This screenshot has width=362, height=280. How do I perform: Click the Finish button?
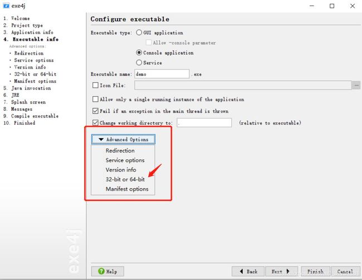(315, 272)
